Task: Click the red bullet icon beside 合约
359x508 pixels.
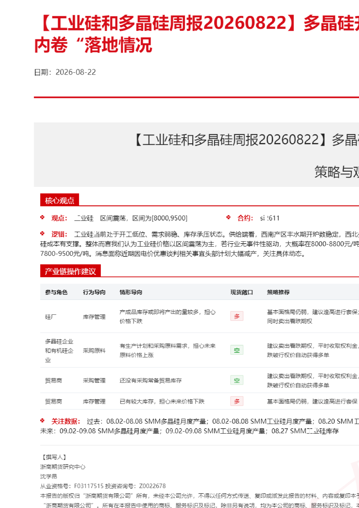Action: tap(228, 217)
